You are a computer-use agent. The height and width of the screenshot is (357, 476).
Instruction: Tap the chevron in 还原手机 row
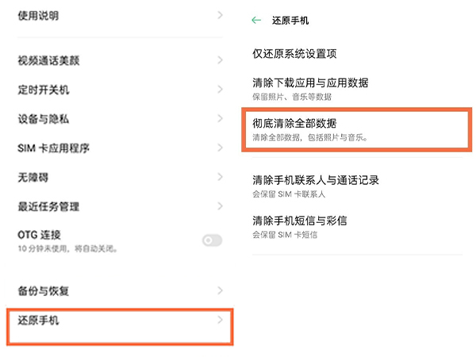pos(220,321)
